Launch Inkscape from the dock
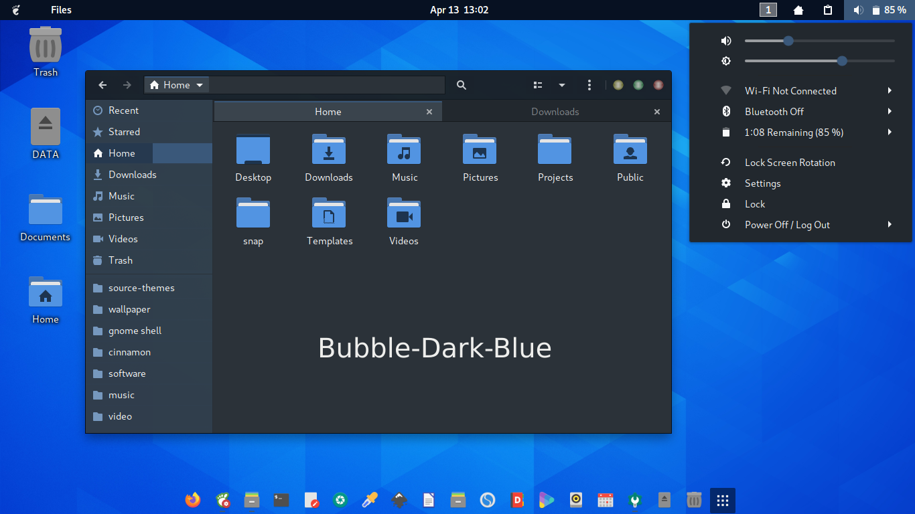The height and width of the screenshot is (514, 915). 399,500
